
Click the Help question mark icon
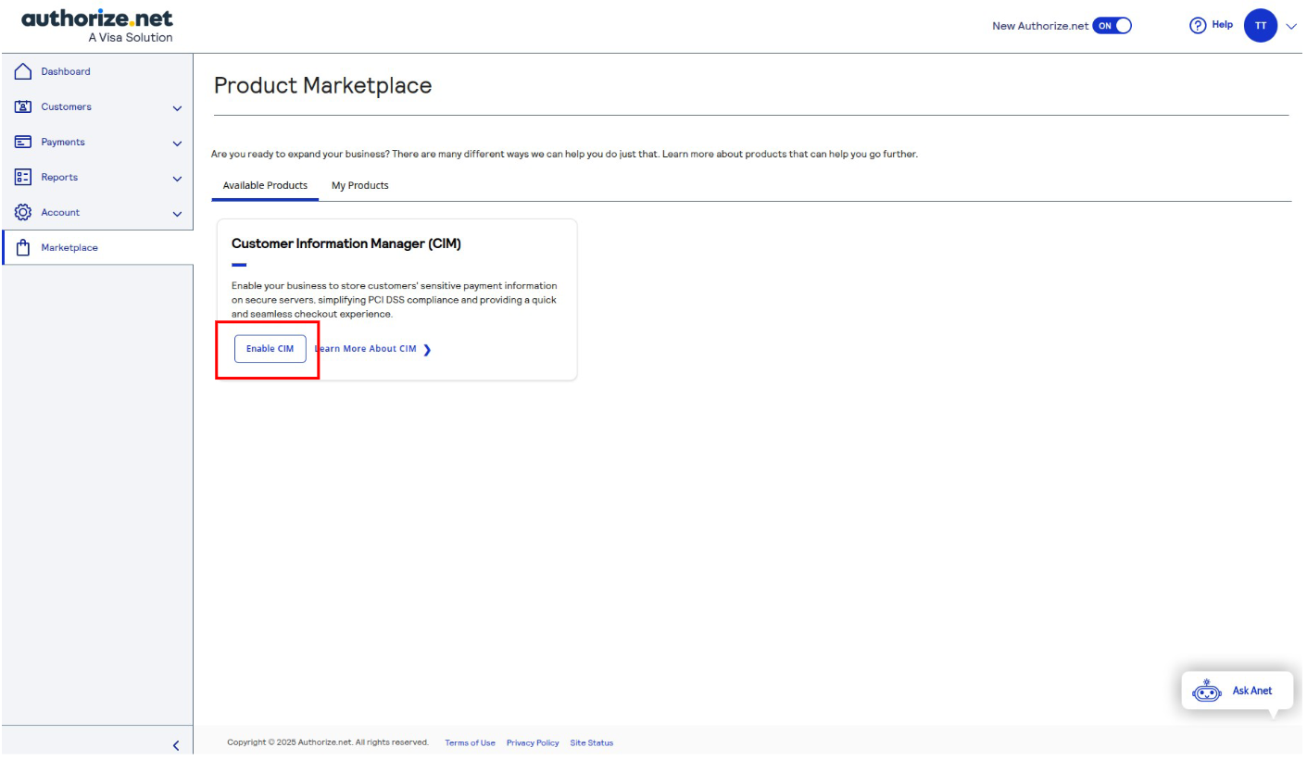tap(1199, 25)
